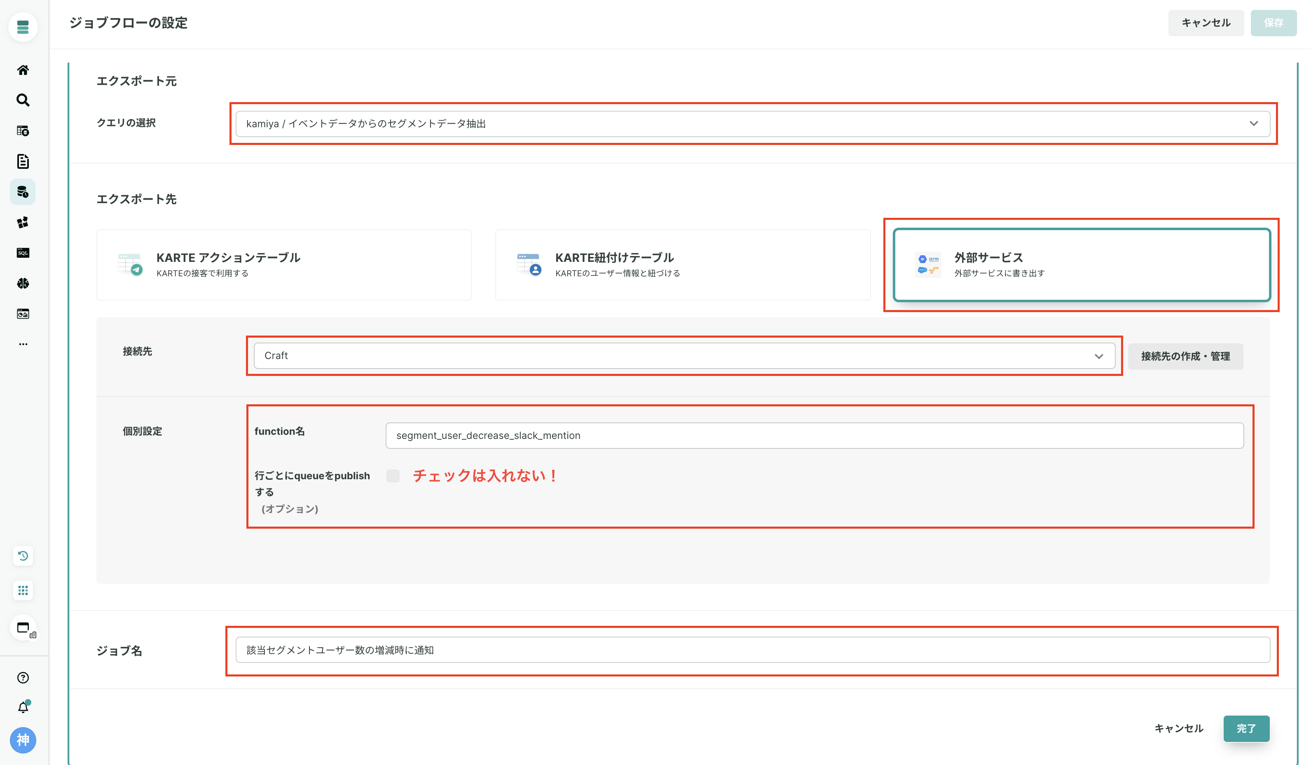The height and width of the screenshot is (765, 1311).
Task: Focus the ジョブ名 input field
Action: coord(752,650)
